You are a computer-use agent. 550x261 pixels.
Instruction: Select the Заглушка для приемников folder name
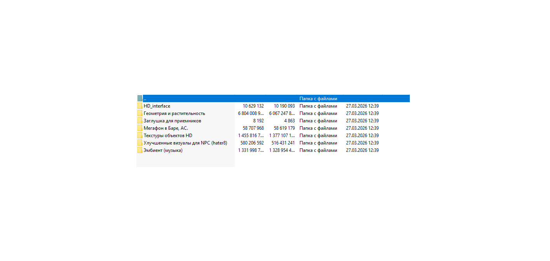172,121
